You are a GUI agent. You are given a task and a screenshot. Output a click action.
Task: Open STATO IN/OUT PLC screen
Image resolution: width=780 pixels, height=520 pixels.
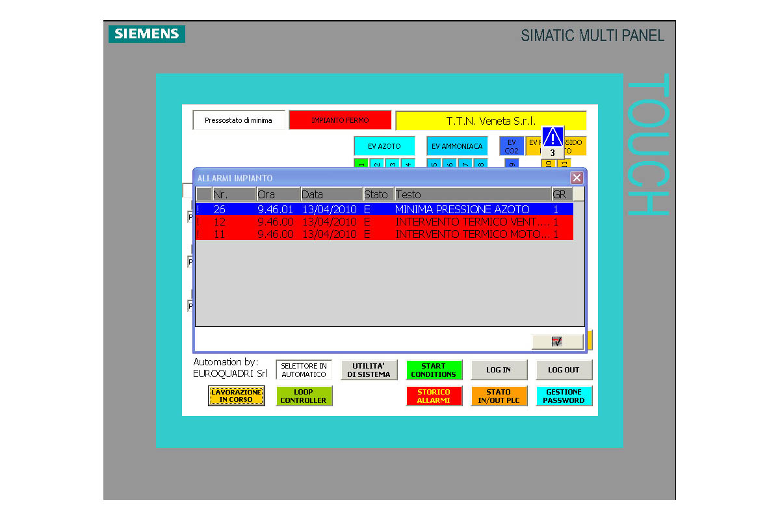(x=499, y=396)
